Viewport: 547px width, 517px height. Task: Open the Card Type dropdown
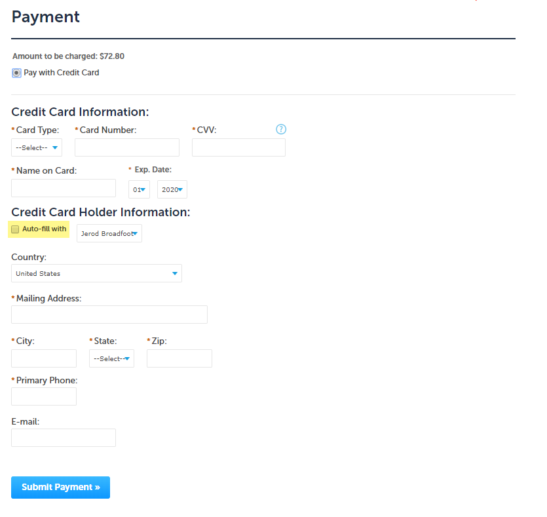(x=37, y=147)
